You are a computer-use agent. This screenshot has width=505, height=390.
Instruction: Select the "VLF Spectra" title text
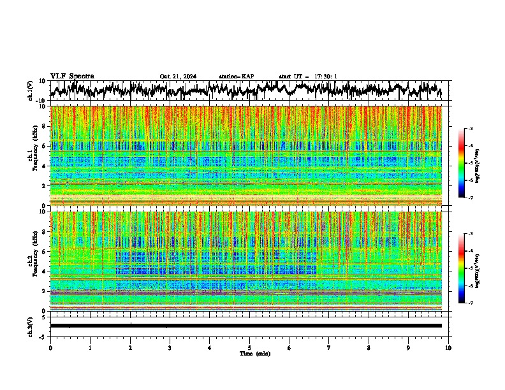(72, 76)
